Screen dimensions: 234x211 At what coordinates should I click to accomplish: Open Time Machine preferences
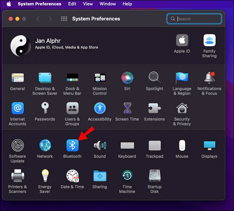[x=127, y=176]
